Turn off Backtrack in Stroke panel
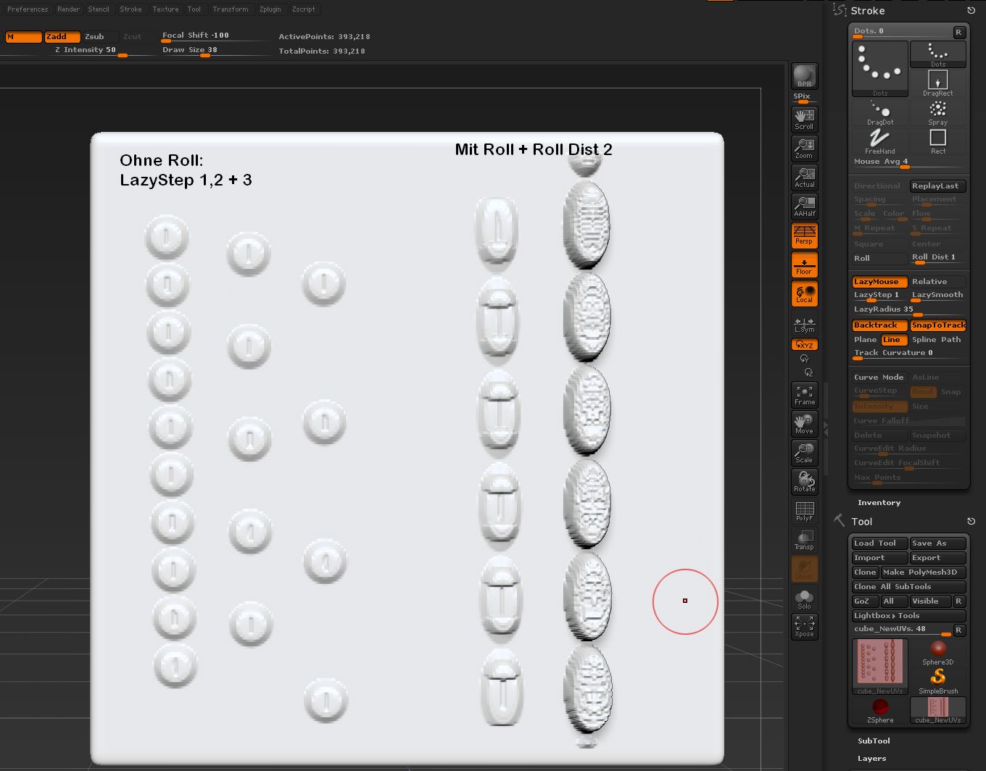986x771 pixels. pos(879,325)
